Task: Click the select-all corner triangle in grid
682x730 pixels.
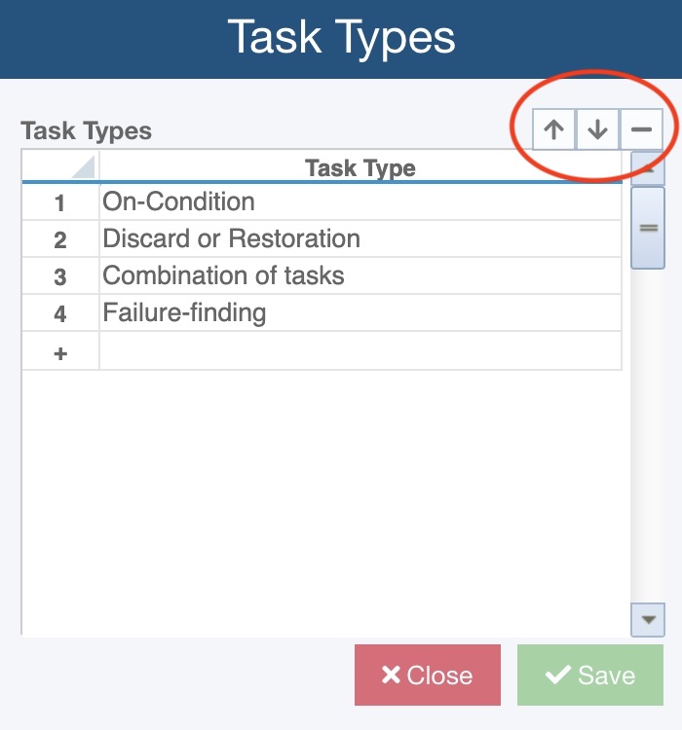Action: click(83, 167)
